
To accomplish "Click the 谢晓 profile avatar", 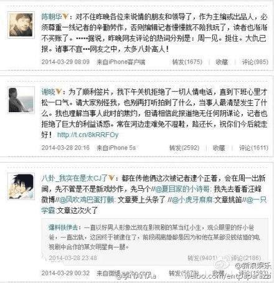I will click(x=21, y=100).
